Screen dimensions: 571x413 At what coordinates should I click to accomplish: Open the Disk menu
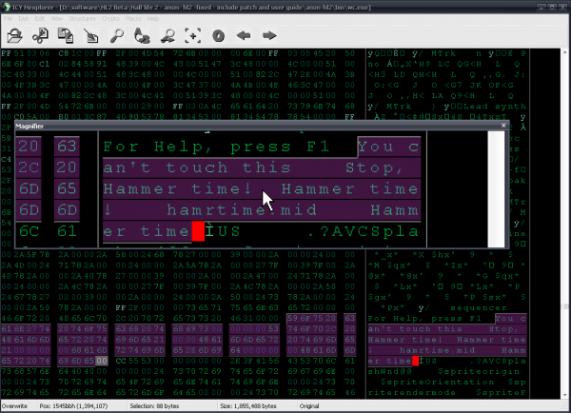24,19
